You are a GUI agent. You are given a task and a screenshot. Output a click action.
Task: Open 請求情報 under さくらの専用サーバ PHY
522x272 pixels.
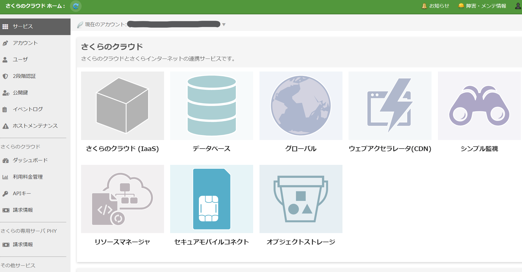point(35,245)
